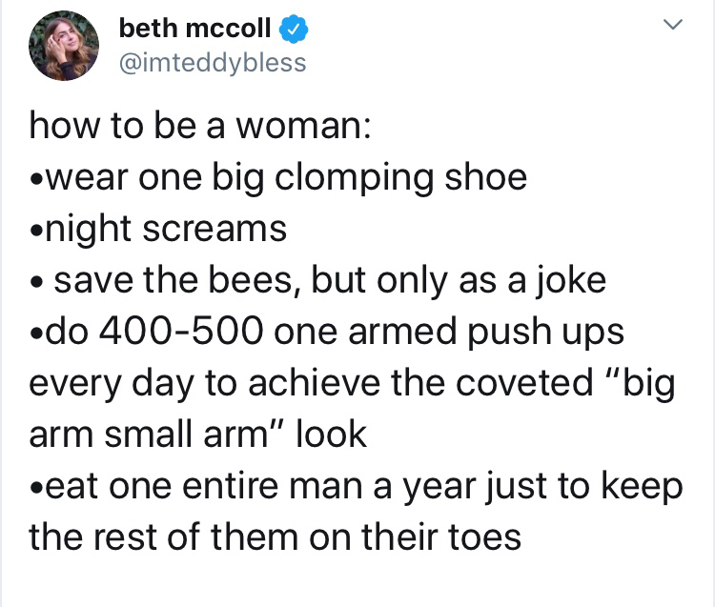Click the bullet point before "save the bees"
Viewport: 715px width, 607px height.
(x=35, y=281)
